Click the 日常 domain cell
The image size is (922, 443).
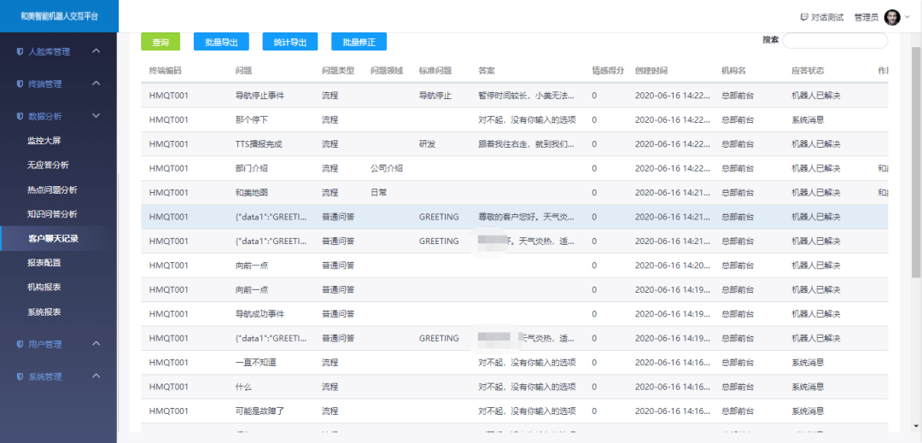pyautogui.click(x=379, y=193)
